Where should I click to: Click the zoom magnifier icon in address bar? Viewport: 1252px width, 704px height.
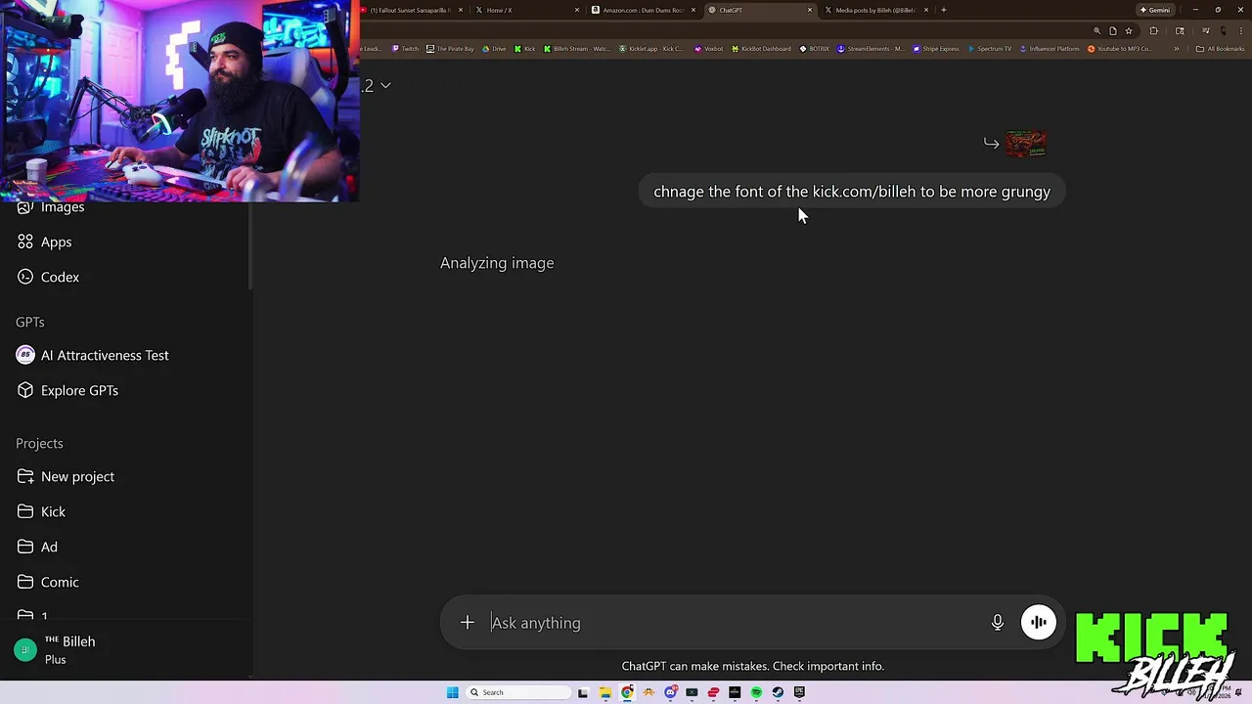tap(1096, 31)
